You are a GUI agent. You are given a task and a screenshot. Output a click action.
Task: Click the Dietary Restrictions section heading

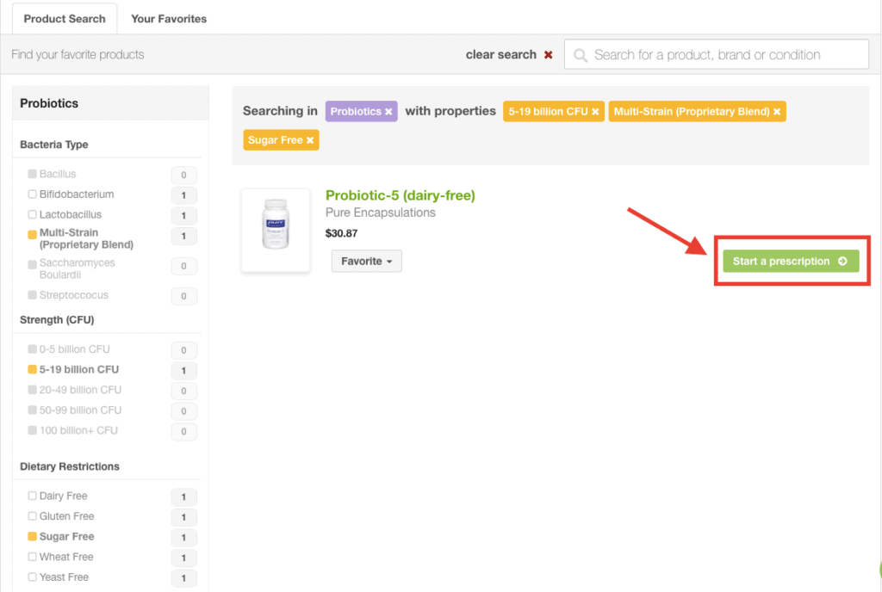point(69,466)
